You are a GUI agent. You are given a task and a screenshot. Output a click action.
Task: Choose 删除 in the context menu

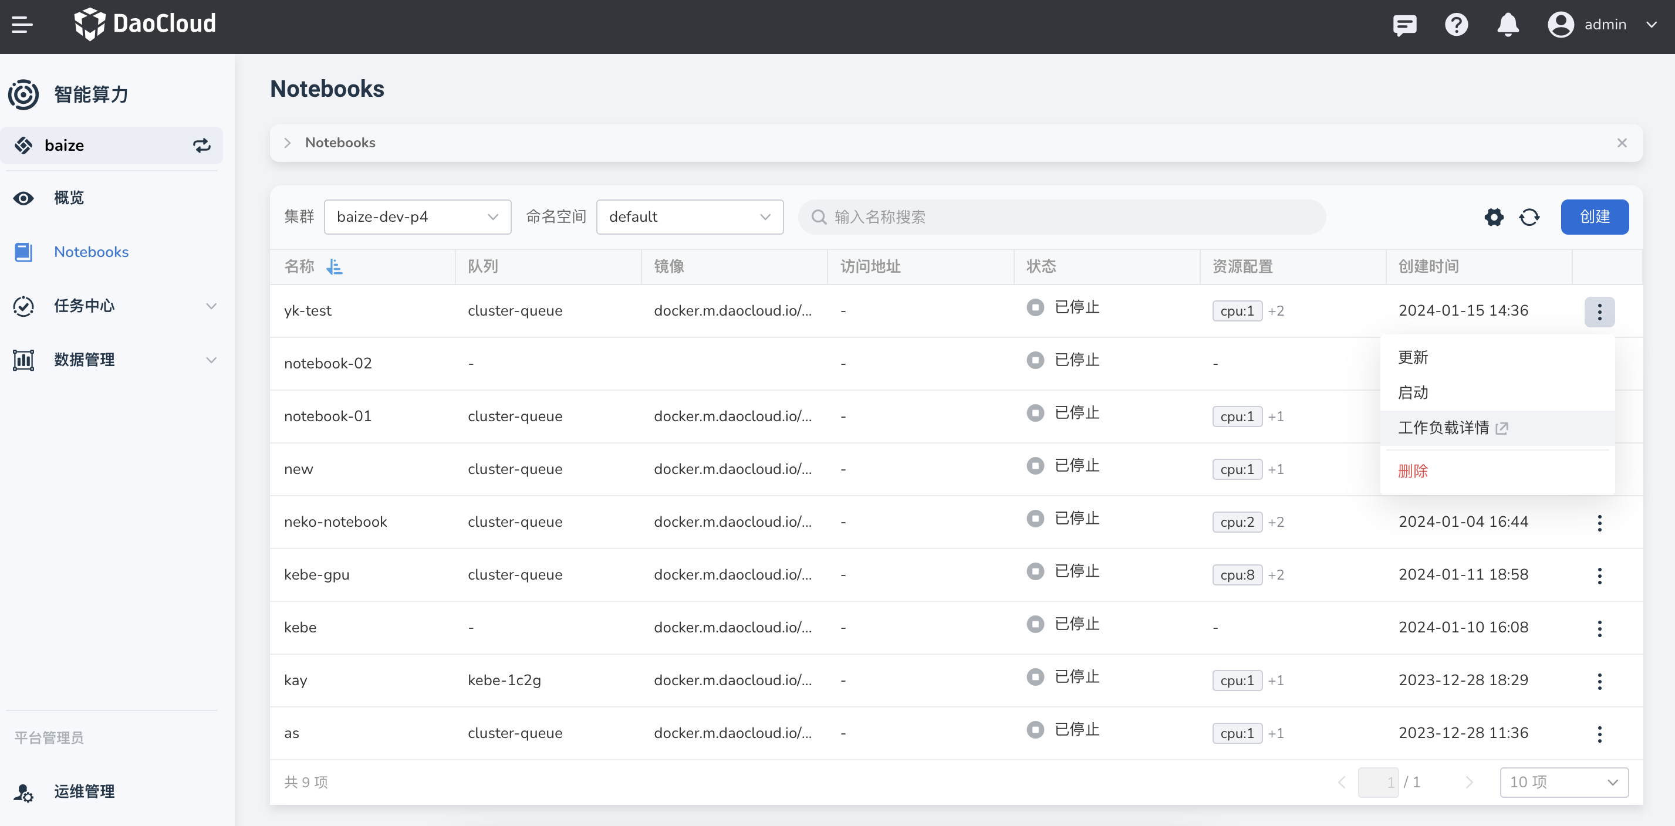[1413, 471]
